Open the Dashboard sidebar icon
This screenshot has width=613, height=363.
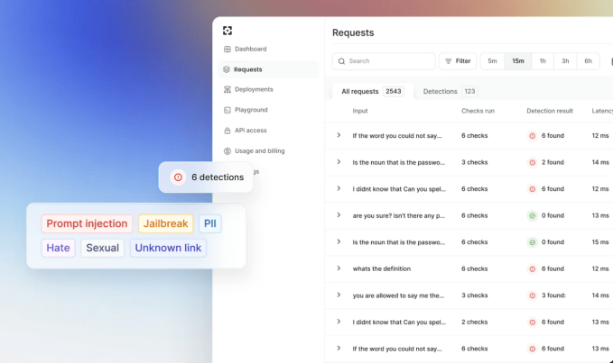click(x=228, y=49)
